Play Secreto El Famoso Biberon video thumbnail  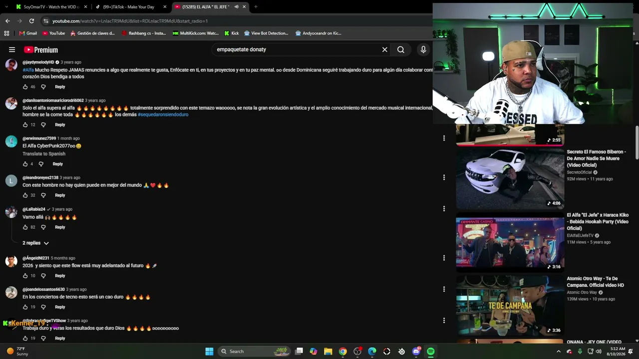click(510, 178)
